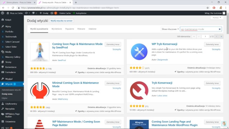Go to next results page arrow
Screen dimensions: 229x129
216,37
